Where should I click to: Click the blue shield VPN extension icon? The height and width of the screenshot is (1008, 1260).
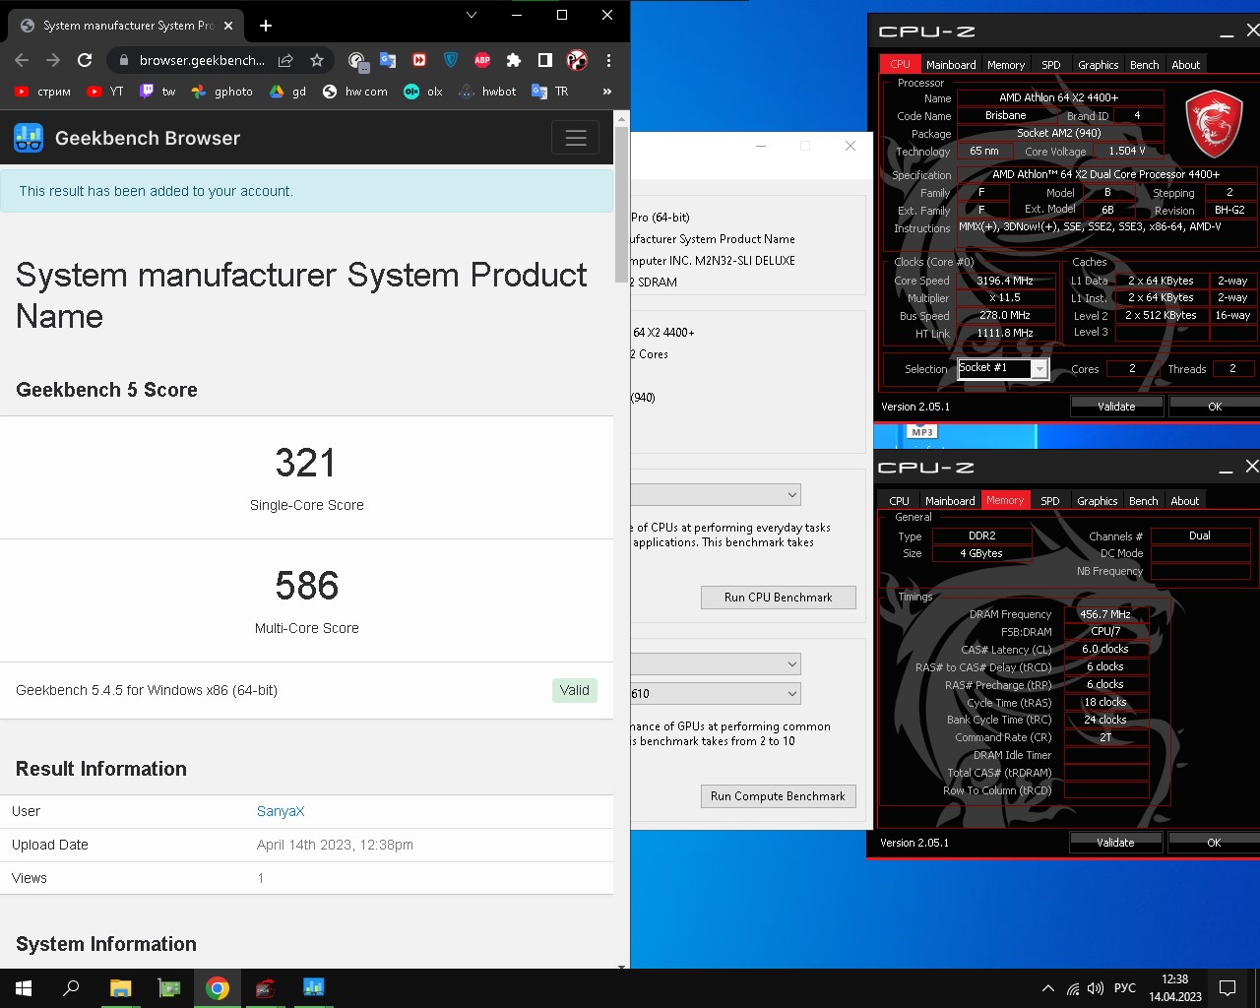point(451,60)
